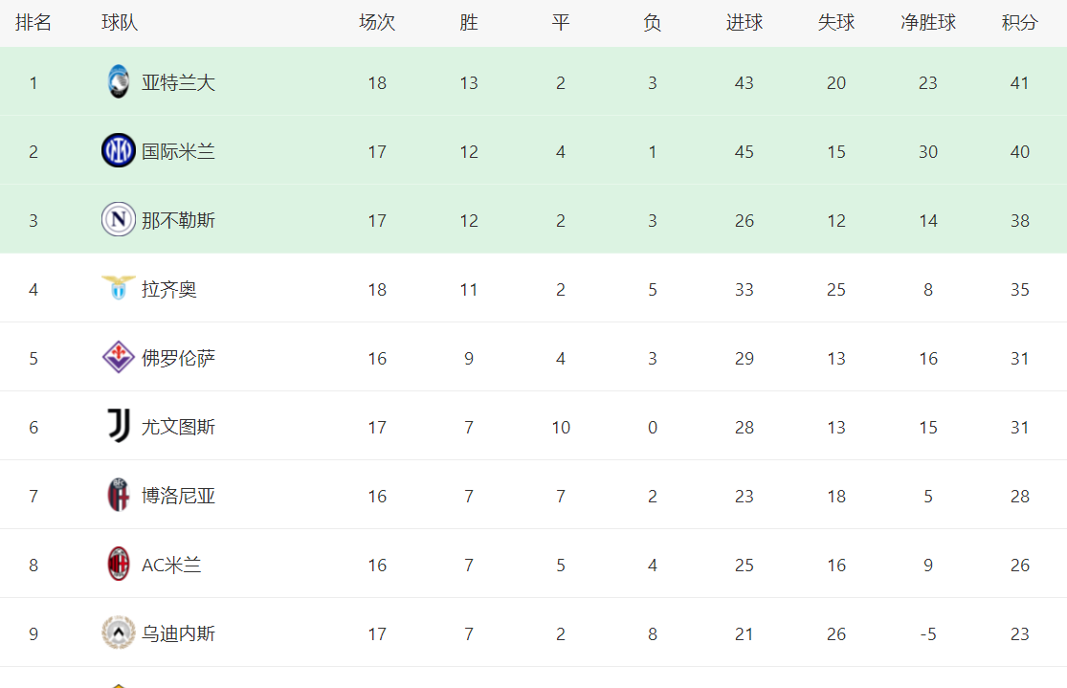Select 拉齐奥 team name in fourth row
1067x688 pixels.
coord(169,290)
